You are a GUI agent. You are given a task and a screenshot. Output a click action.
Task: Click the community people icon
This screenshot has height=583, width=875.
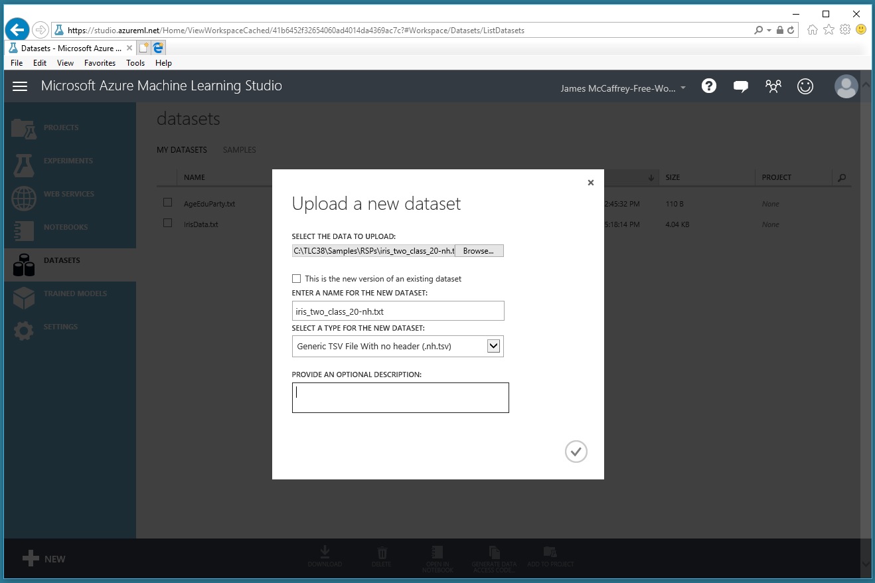(x=773, y=86)
